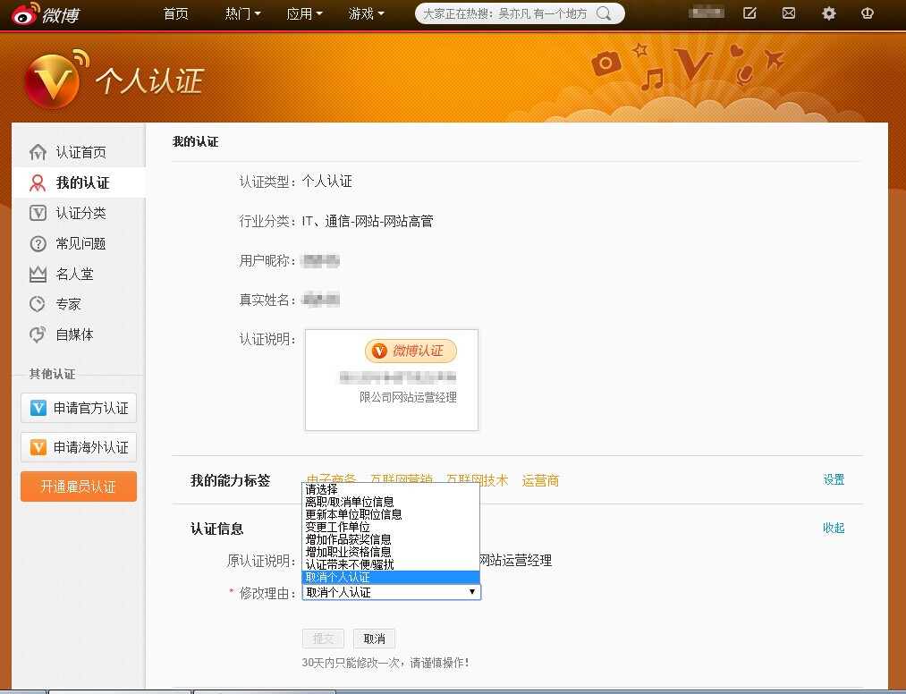Choose 取消个人认证 highlighted option
Viewport: 906px width, 694px height.
[x=391, y=577]
